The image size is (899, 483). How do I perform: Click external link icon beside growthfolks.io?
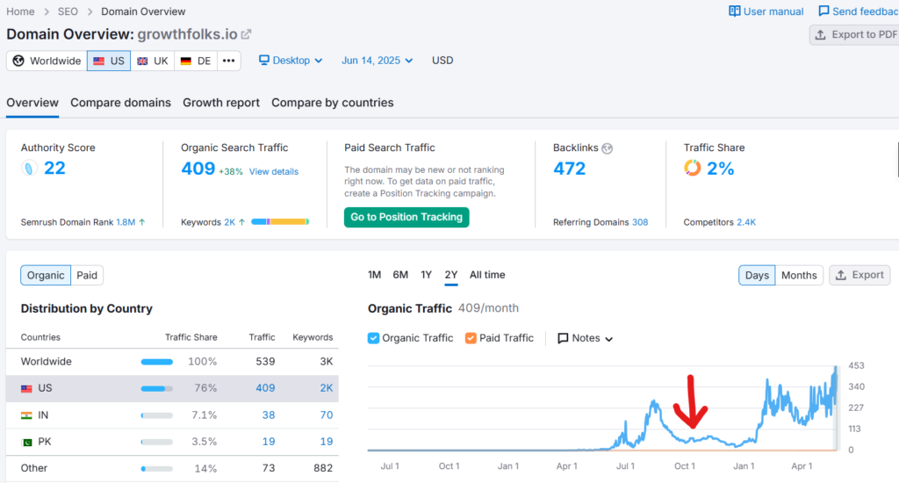[247, 34]
